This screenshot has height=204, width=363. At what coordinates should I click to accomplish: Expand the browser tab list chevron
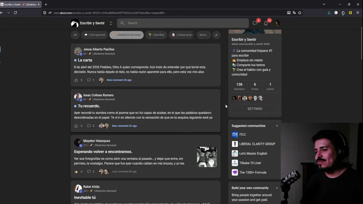click(324, 5)
